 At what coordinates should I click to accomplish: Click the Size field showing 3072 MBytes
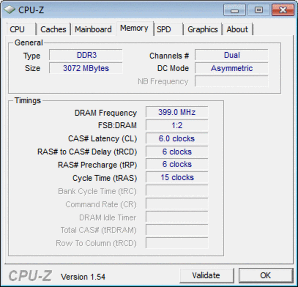click(86, 68)
